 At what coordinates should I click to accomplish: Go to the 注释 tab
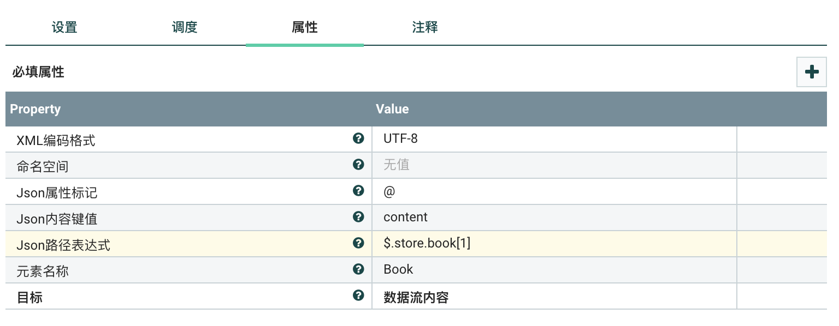(x=425, y=27)
